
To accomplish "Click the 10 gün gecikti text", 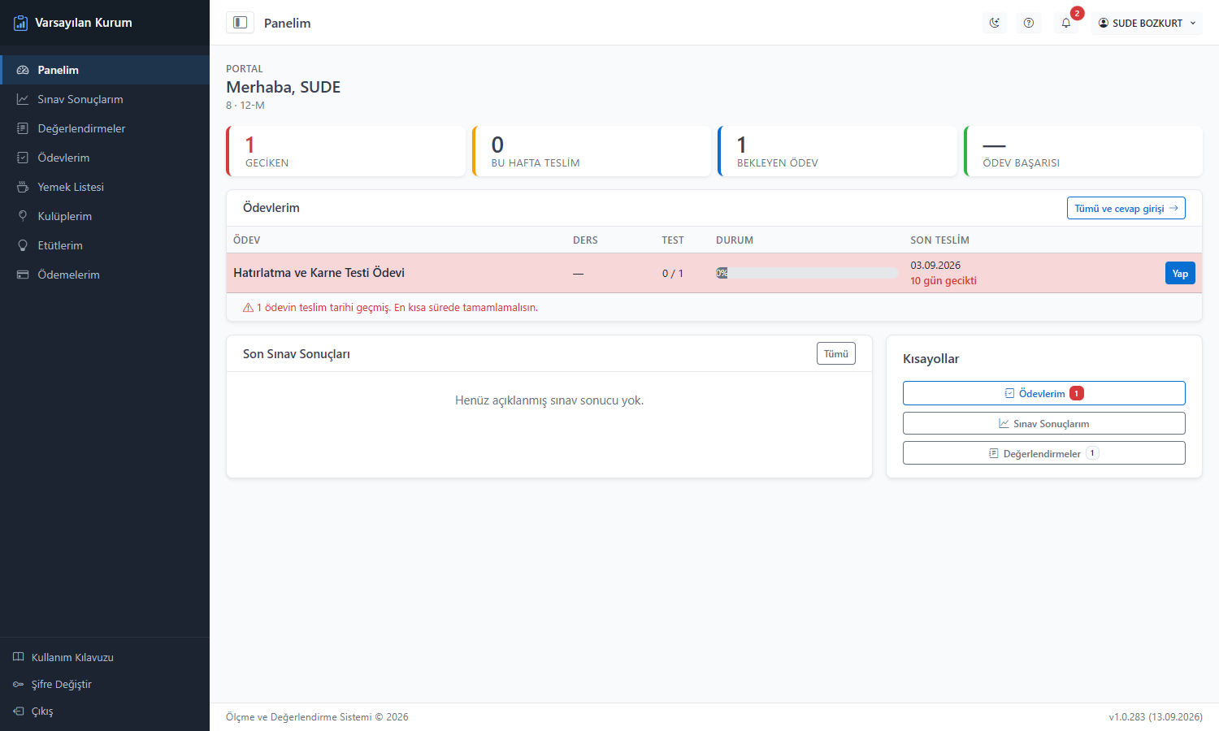I will tap(944, 281).
